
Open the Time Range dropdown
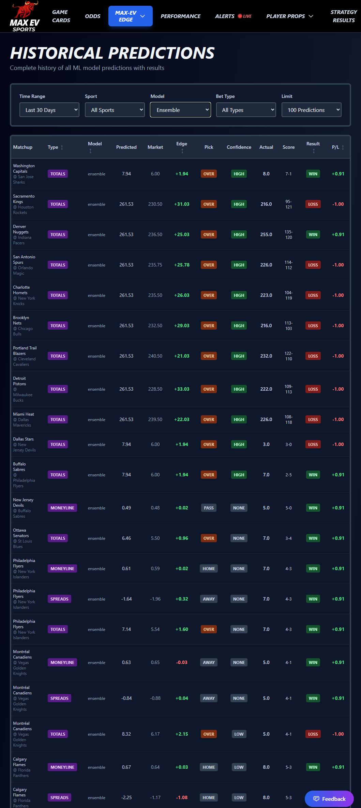(x=49, y=110)
